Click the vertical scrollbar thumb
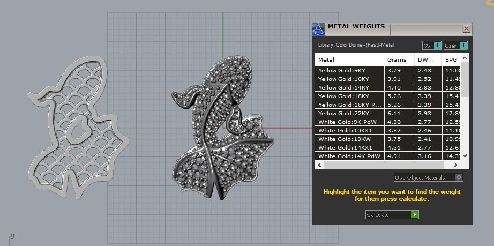The image size is (494, 246). [x=465, y=79]
